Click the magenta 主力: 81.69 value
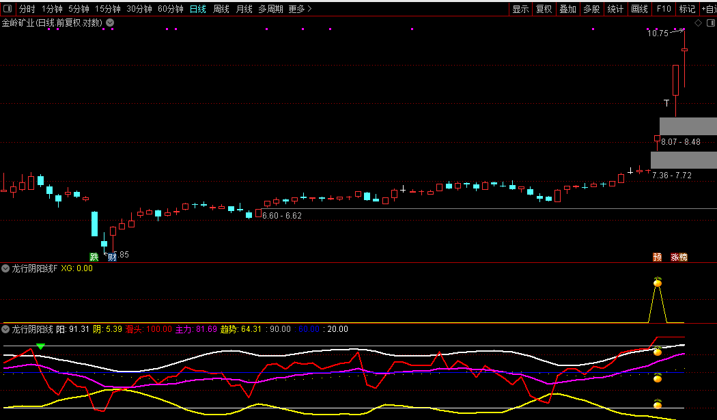Screen dimensions: 717x420 pos(196,329)
